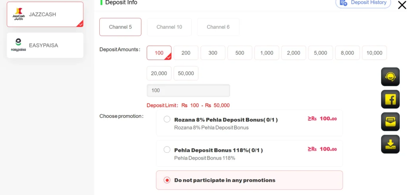Click the JazzCash logo

pyautogui.click(x=19, y=14)
